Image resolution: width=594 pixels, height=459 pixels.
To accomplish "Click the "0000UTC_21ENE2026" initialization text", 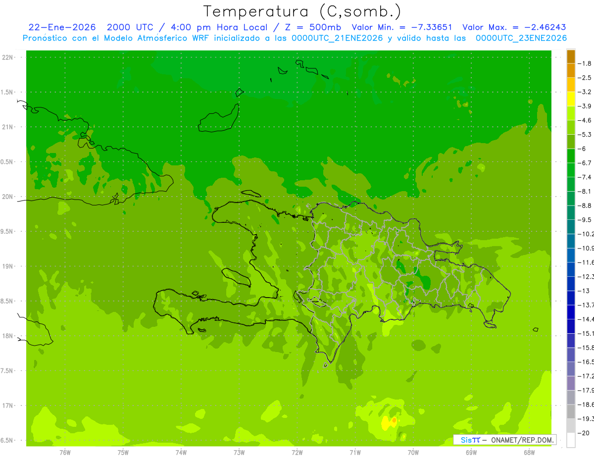I will (338, 38).
